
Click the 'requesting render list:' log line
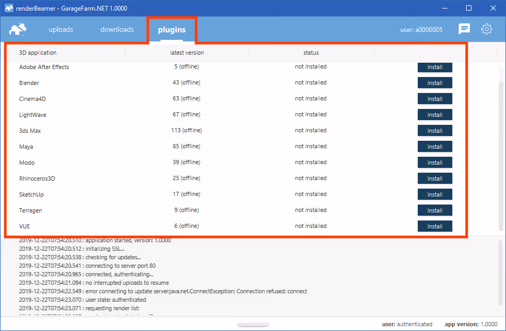pos(79,308)
